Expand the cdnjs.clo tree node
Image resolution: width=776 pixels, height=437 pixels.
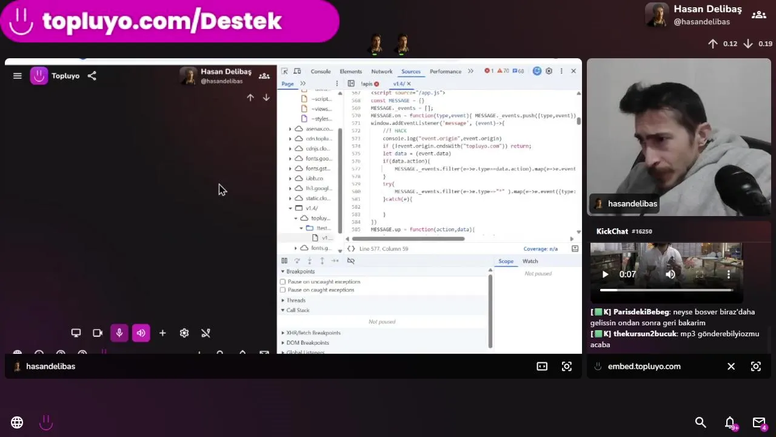[290, 149]
